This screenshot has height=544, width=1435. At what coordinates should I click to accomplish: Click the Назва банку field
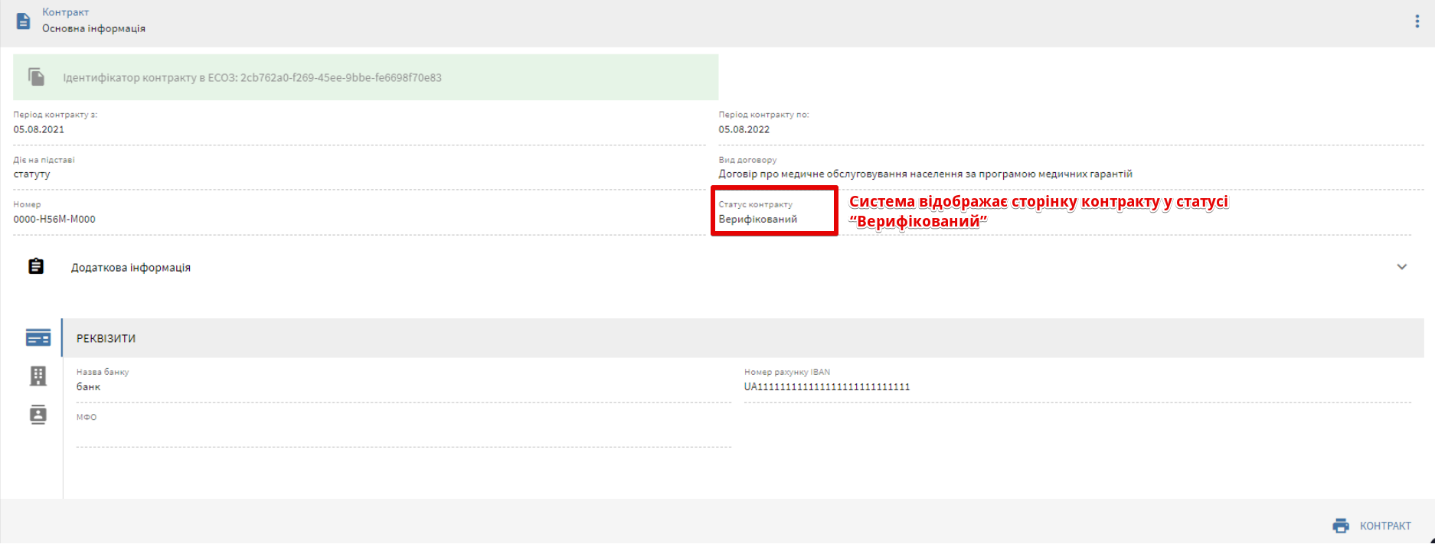[x=89, y=386]
